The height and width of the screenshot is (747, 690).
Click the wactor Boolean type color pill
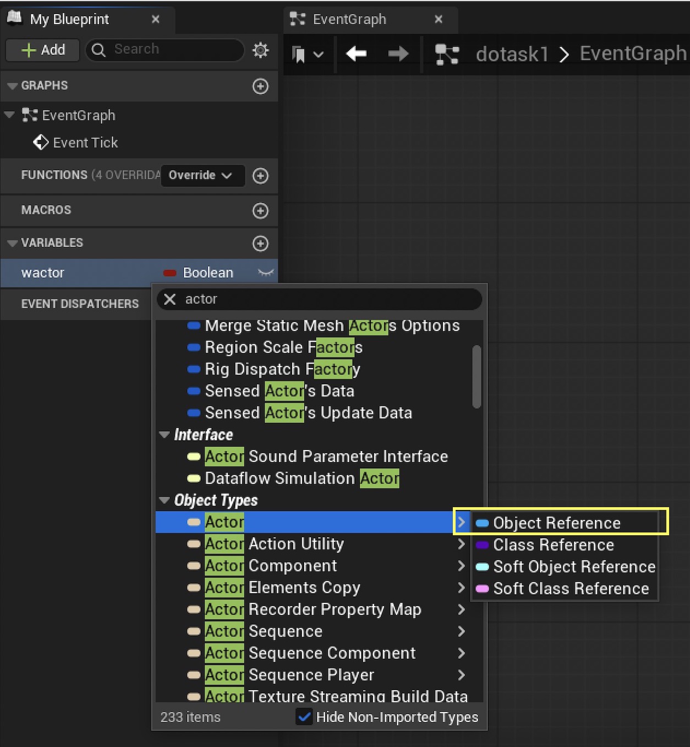(169, 273)
